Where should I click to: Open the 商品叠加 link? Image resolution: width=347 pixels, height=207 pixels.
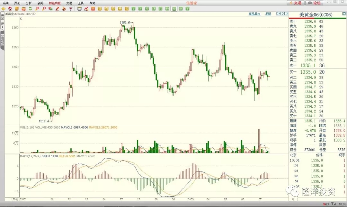[x=254, y=14]
